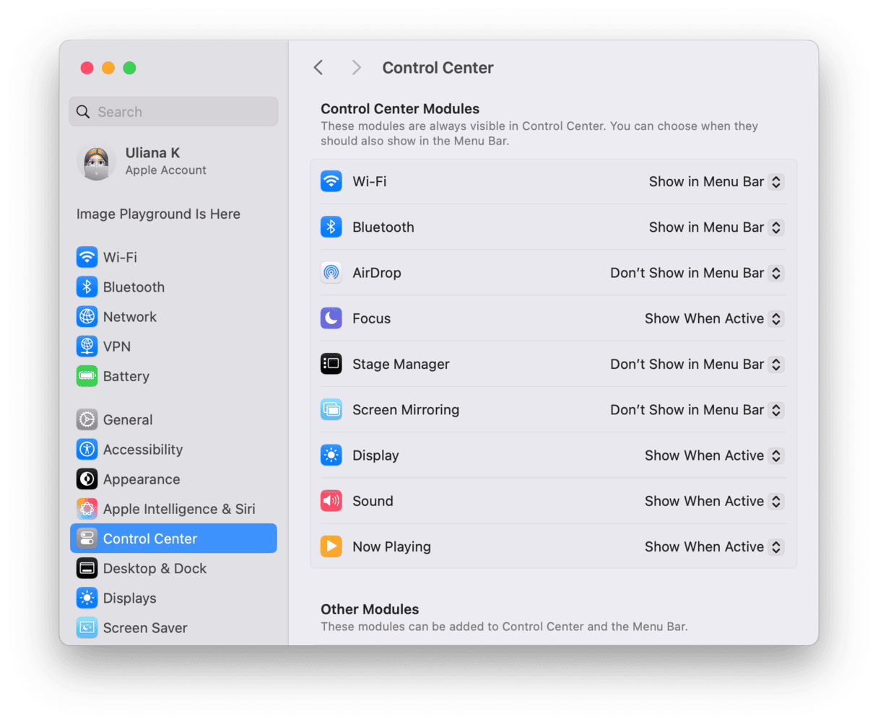Click the Accessibility icon in sidebar
This screenshot has height=724, width=878.
point(87,449)
